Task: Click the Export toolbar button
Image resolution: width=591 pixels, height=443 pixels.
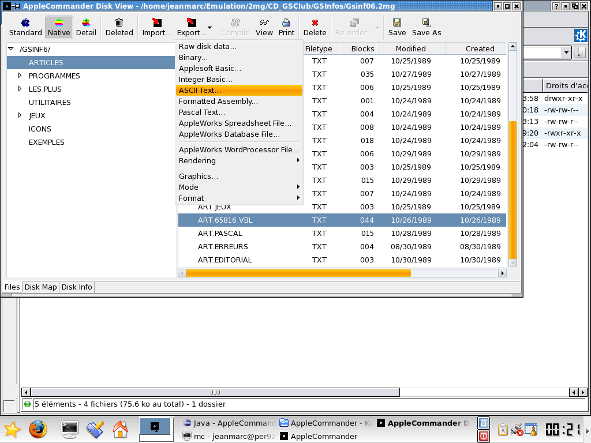Action: click(192, 27)
